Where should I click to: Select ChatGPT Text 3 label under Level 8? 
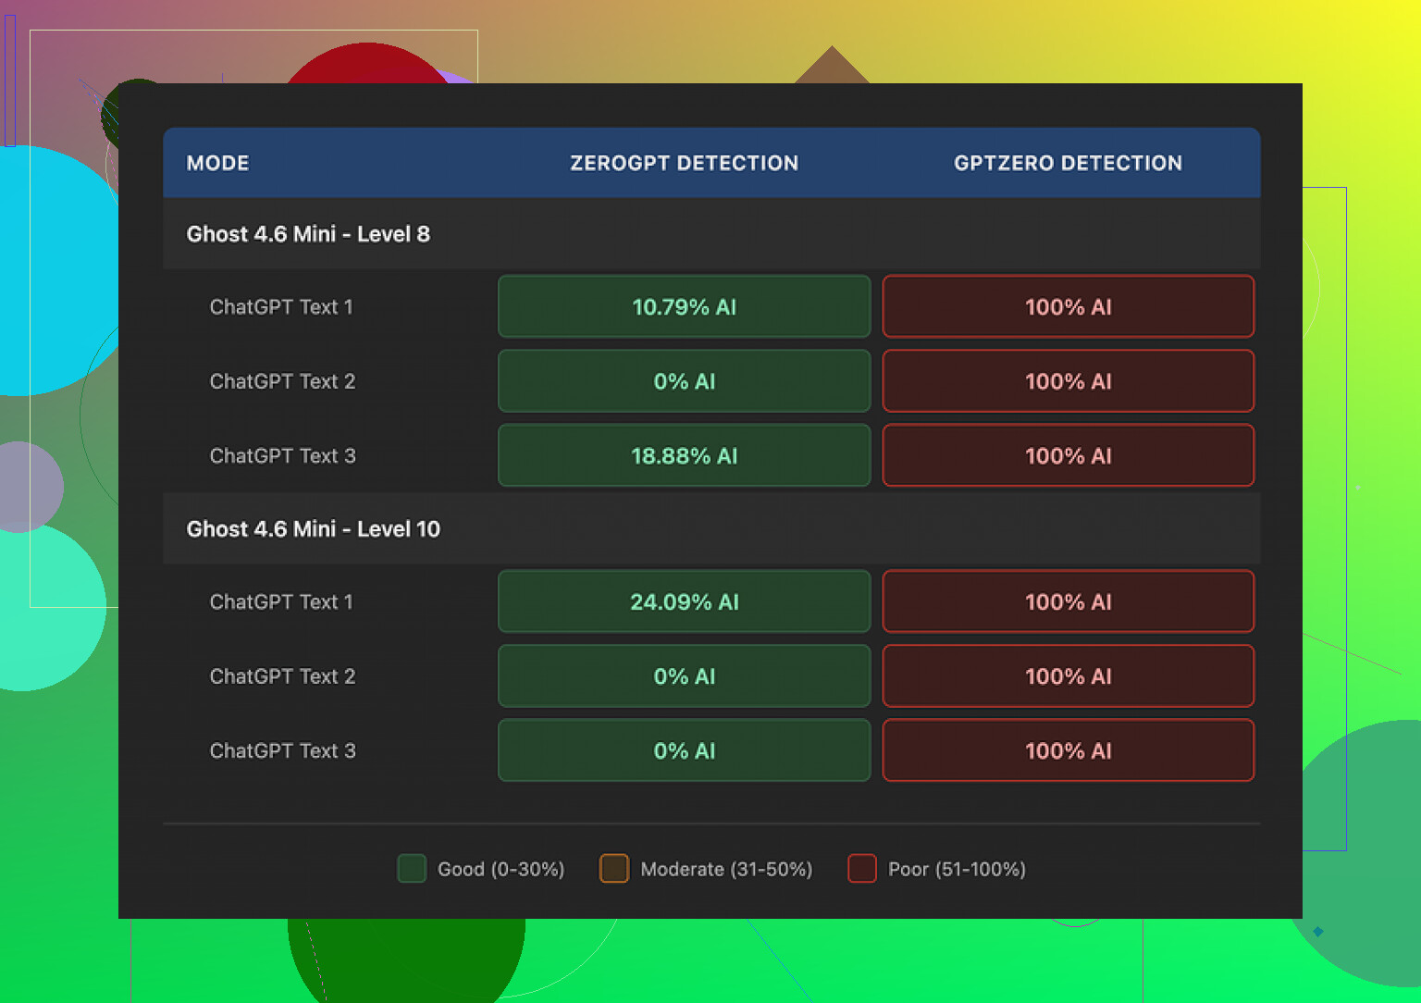tap(282, 456)
